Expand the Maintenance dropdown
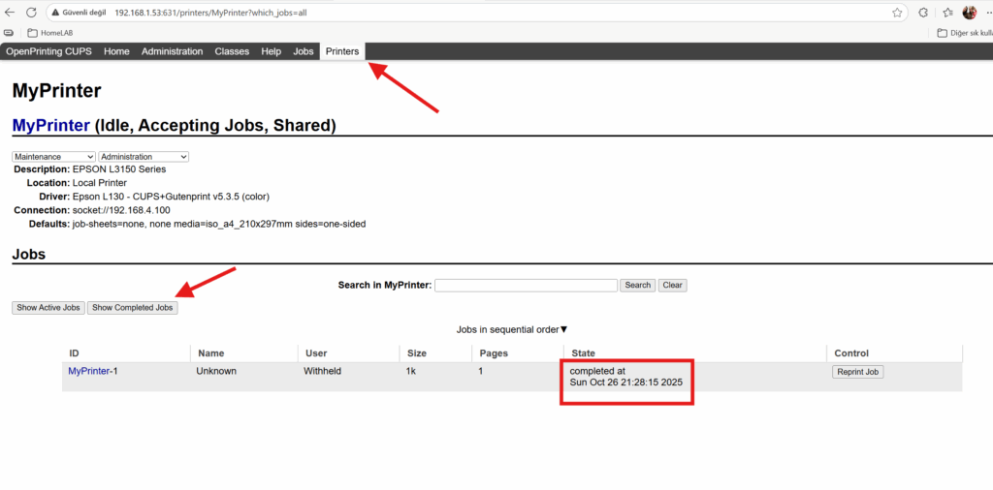The height and width of the screenshot is (490, 993). point(53,157)
